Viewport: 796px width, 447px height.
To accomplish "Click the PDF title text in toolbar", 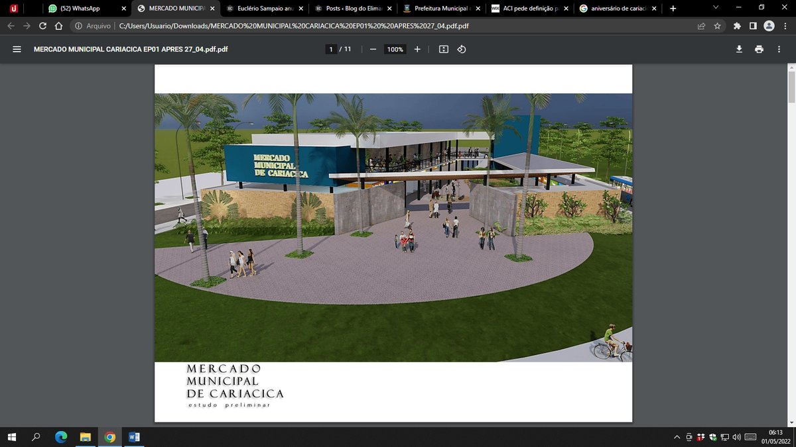I will coord(131,50).
